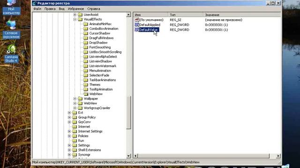Viewport: 300px width, 168px height.
Task: Select the VisualEffects key label
Action: 93,19
